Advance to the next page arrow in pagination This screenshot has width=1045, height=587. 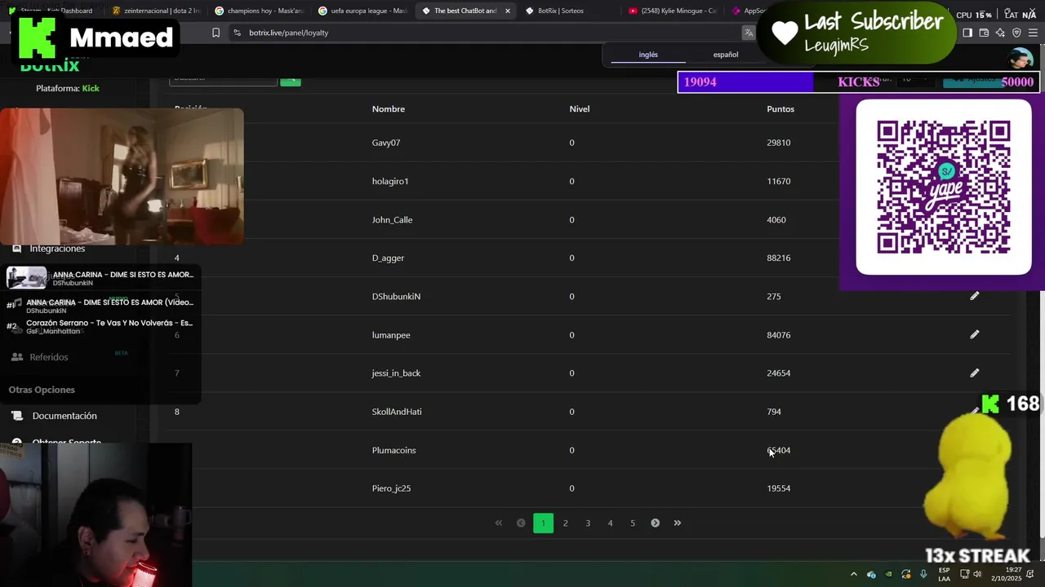[x=655, y=523]
